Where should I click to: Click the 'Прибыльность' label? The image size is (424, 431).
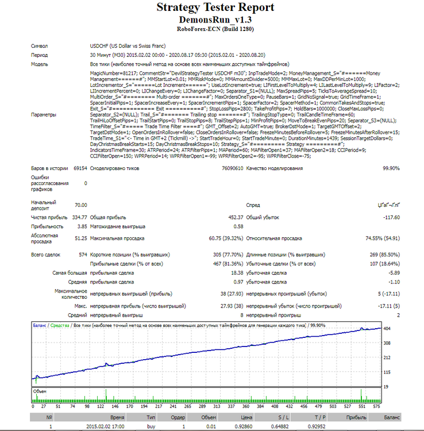47,226
